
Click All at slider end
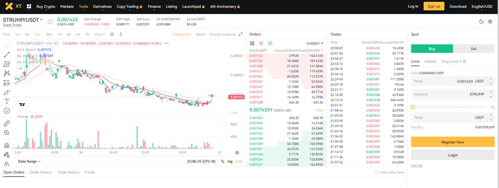(492, 107)
